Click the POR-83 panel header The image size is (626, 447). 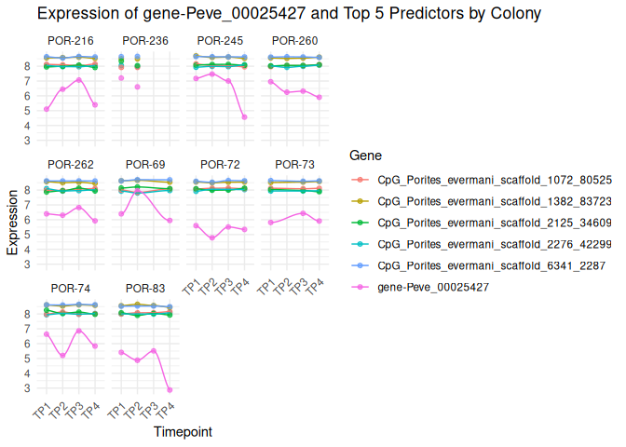pyautogui.click(x=144, y=289)
